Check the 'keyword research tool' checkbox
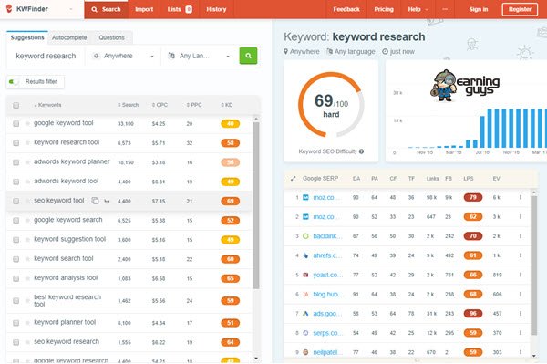The width and height of the screenshot is (547, 364). point(16,143)
